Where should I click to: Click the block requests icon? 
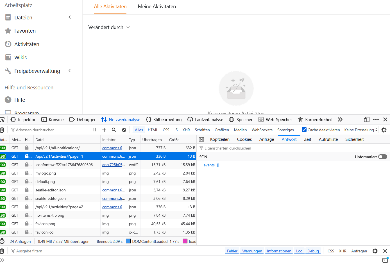124,130
